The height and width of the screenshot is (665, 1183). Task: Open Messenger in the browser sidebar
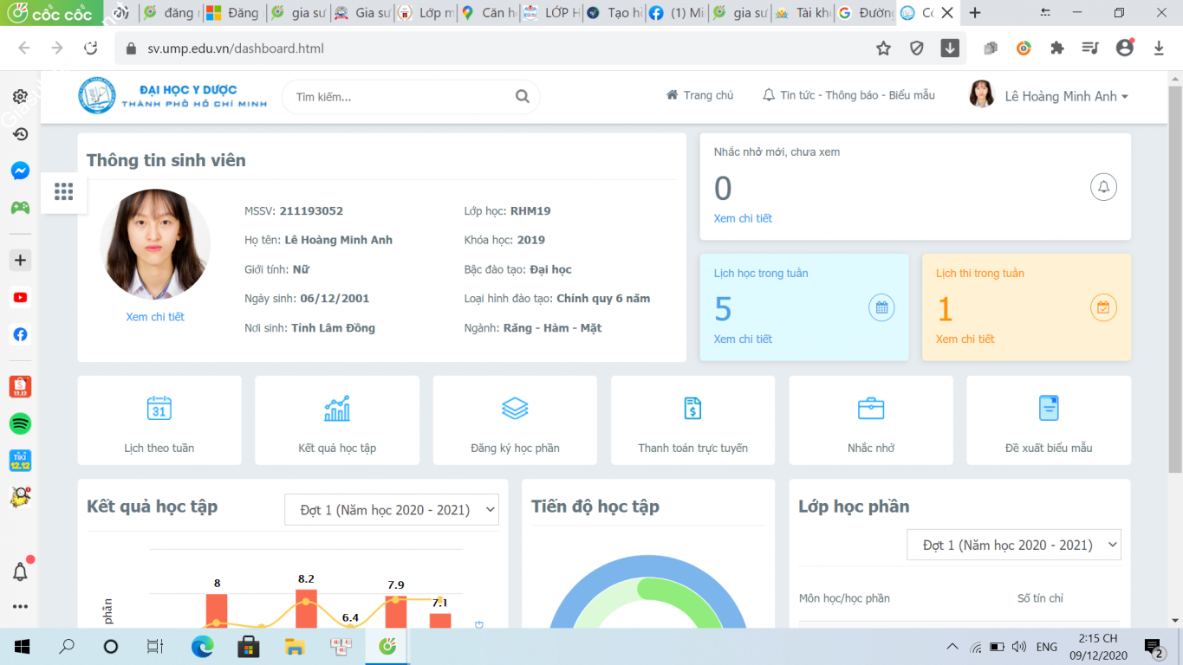pos(20,171)
